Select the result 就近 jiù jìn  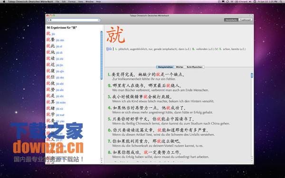(x=55, y=65)
